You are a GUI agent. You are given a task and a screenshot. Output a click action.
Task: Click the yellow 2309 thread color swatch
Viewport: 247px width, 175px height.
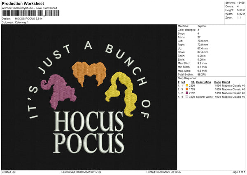(187, 85)
